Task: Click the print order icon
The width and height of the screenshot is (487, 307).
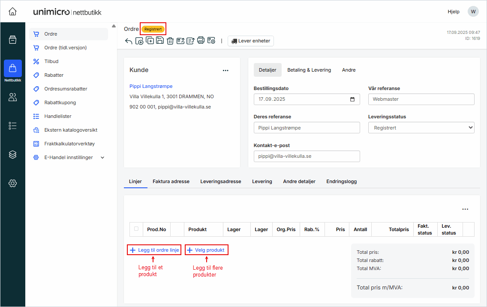Action: coord(201,41)
